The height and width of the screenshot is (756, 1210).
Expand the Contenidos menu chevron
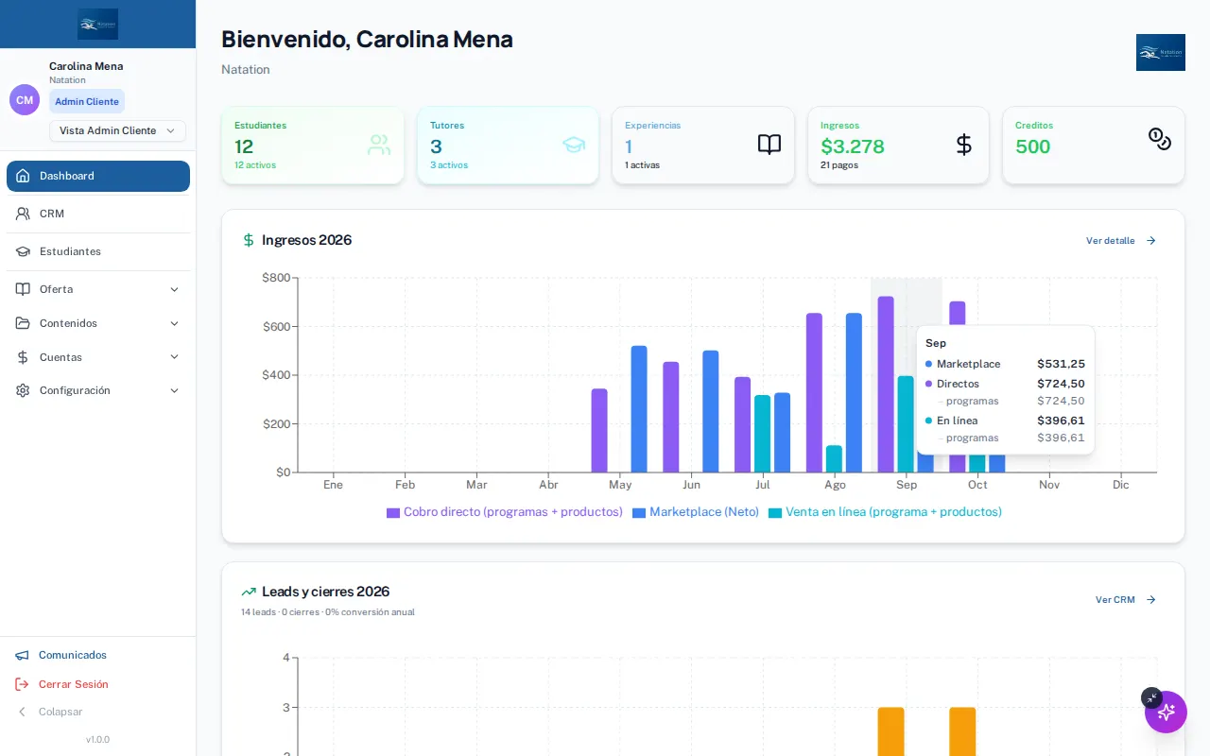(x=174, y=323)
